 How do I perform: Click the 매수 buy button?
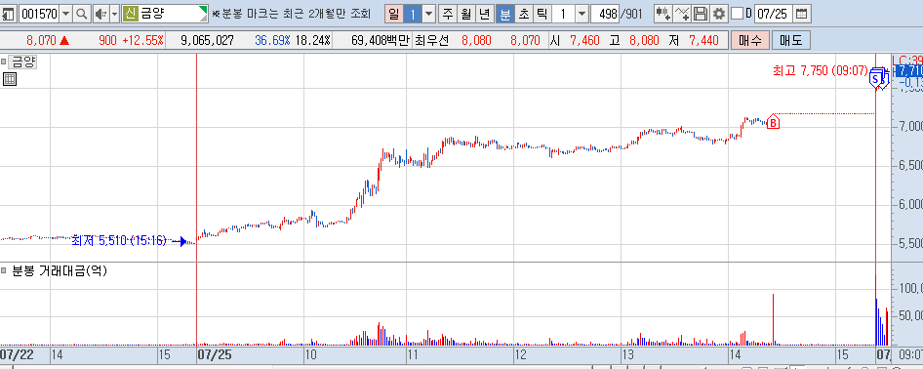[x=749, y=41]
